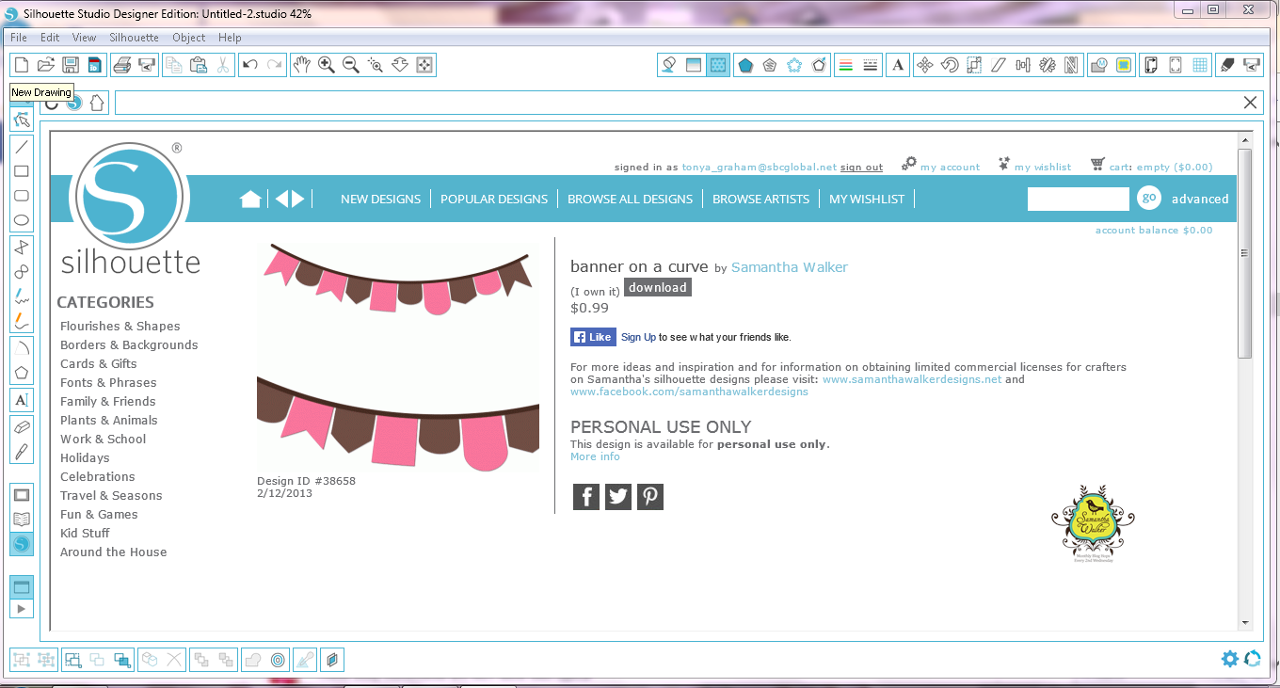Open the Rotate window icon

pyautogui.click(x=950, y=65)
